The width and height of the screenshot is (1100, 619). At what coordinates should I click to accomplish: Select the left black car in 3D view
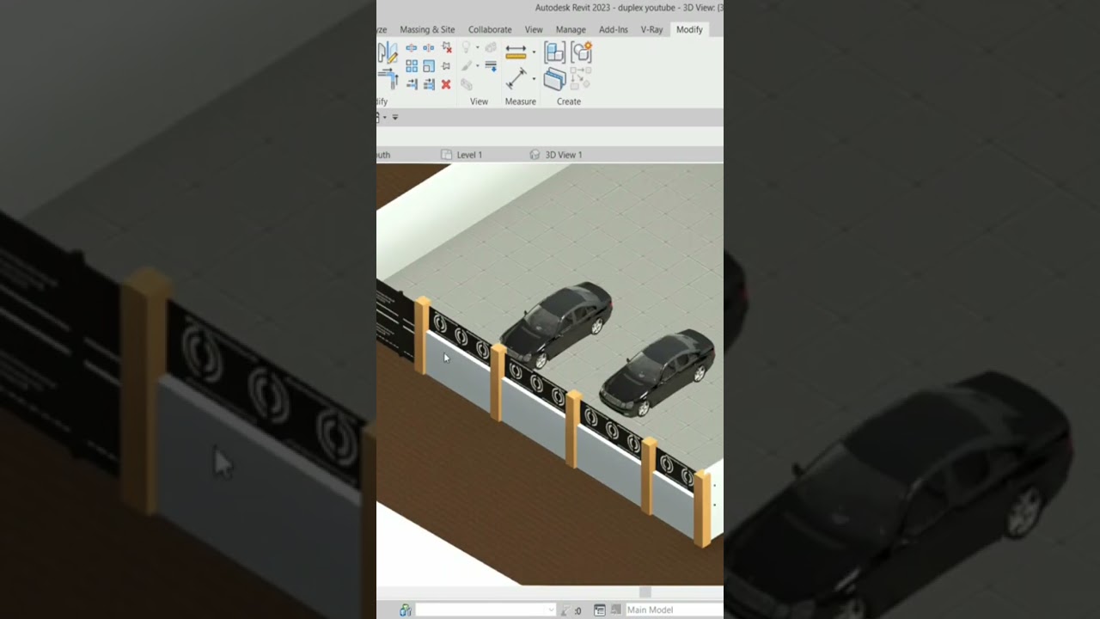tap(557, 325)
